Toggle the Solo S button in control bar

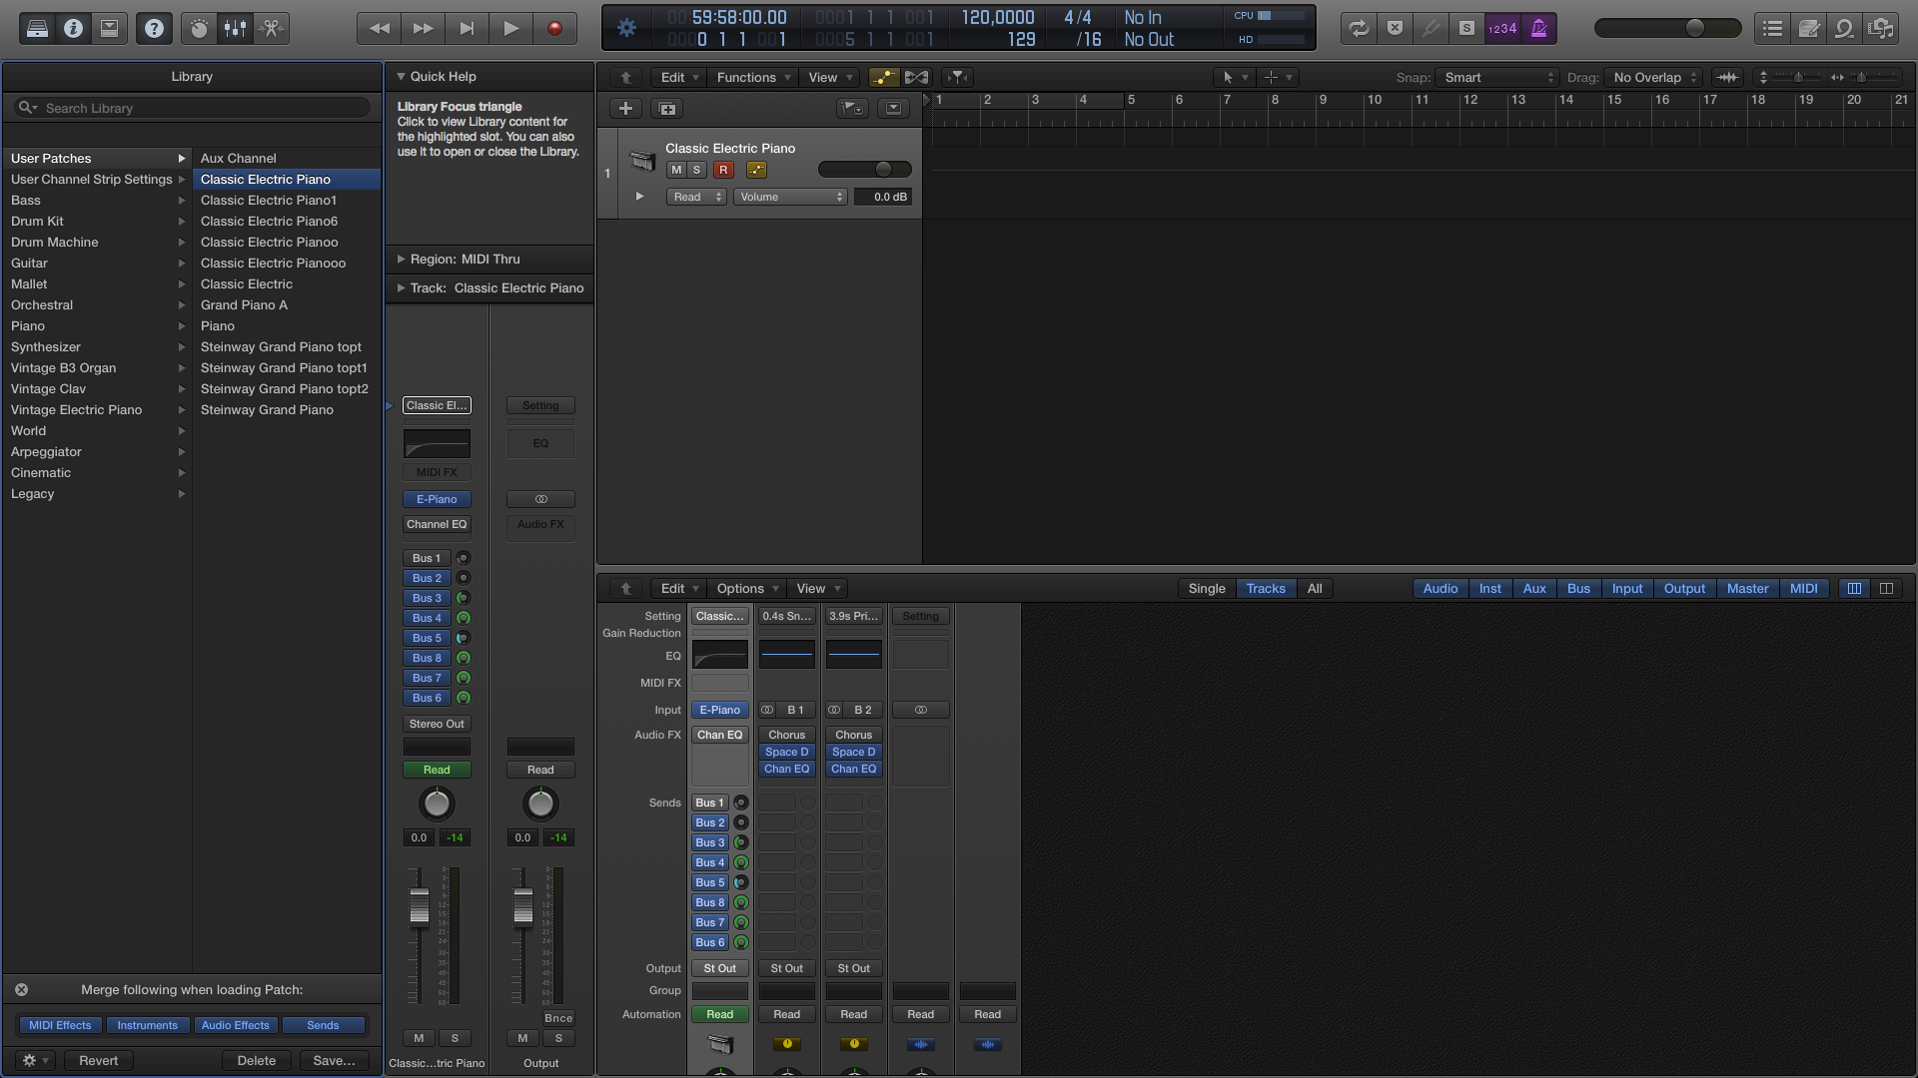tap(1466, 29)
